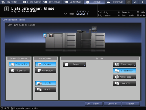The width and height of the screenshot is (146, 110).
Task: Open Clas. sep. offset sort options
Action: [x=125, y=64]
